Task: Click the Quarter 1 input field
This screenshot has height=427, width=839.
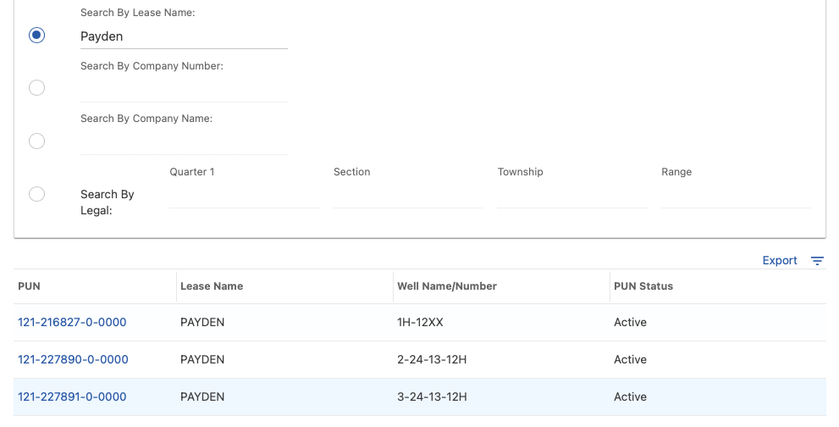Action: (x=244, y=196)
